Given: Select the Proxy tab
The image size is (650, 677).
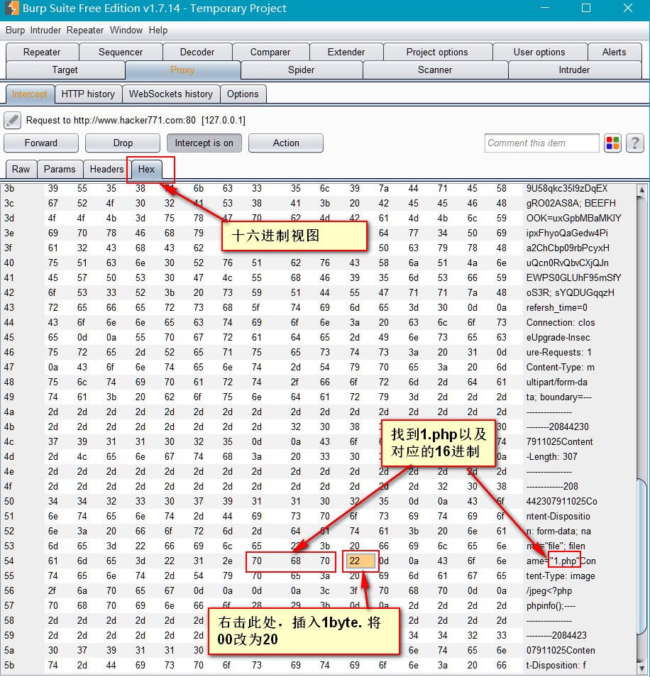Looking at the screenshot, I should point(182,70).
